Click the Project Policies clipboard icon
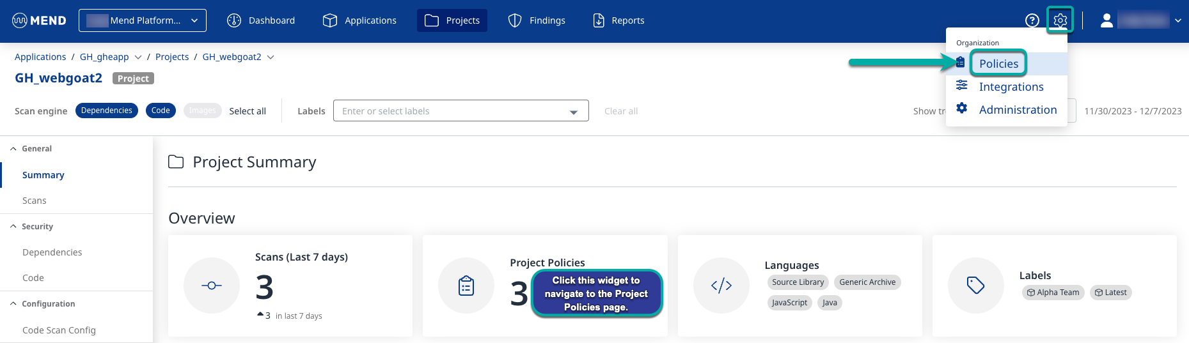This screenshot has height=343, width=1189. click(466, 286)
